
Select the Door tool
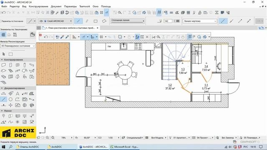click(x=10, y=65)
